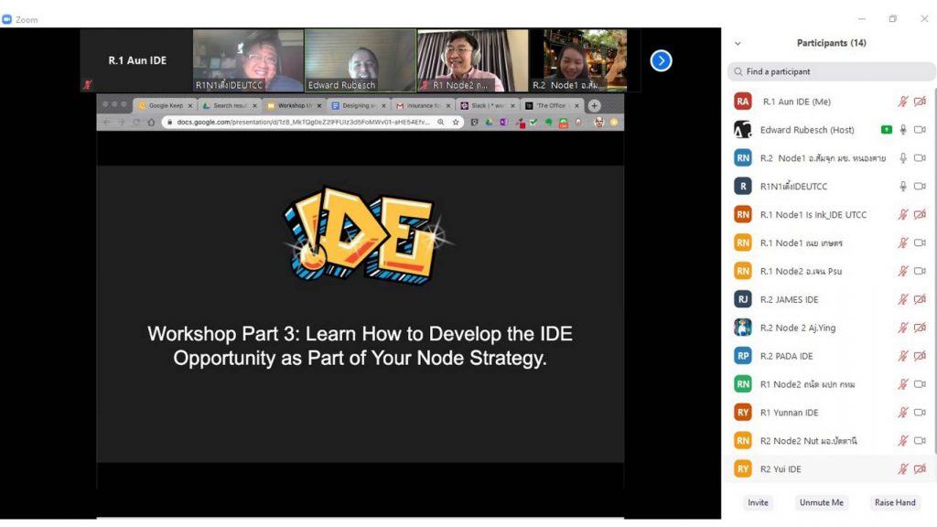The image size is (937, 527).
Task: Click camera icon for R1N1 IDEUTCC row
Action: pos(920,187)
